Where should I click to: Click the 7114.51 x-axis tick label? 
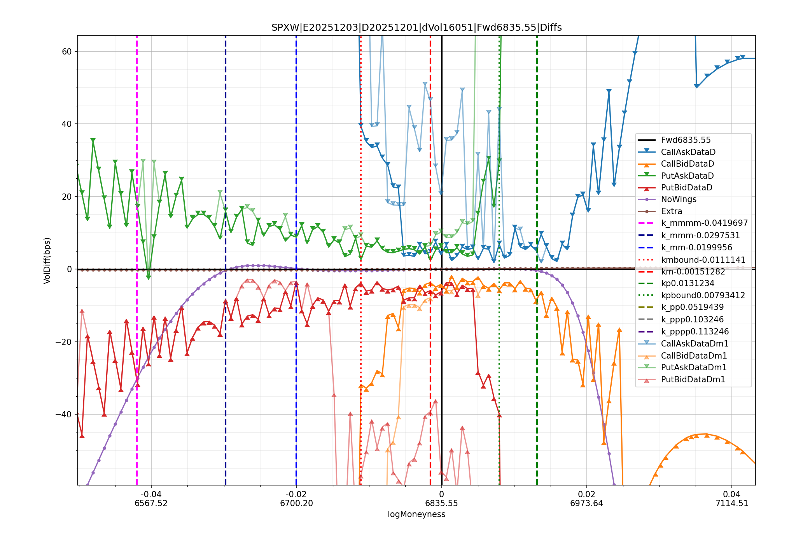[731, 503]
